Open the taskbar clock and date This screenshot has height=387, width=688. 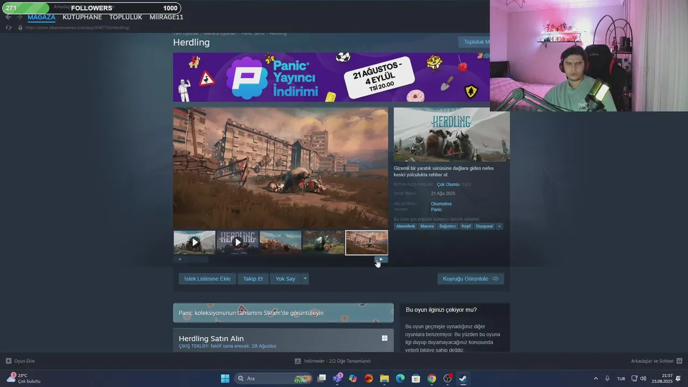click(x=662, y=378)
